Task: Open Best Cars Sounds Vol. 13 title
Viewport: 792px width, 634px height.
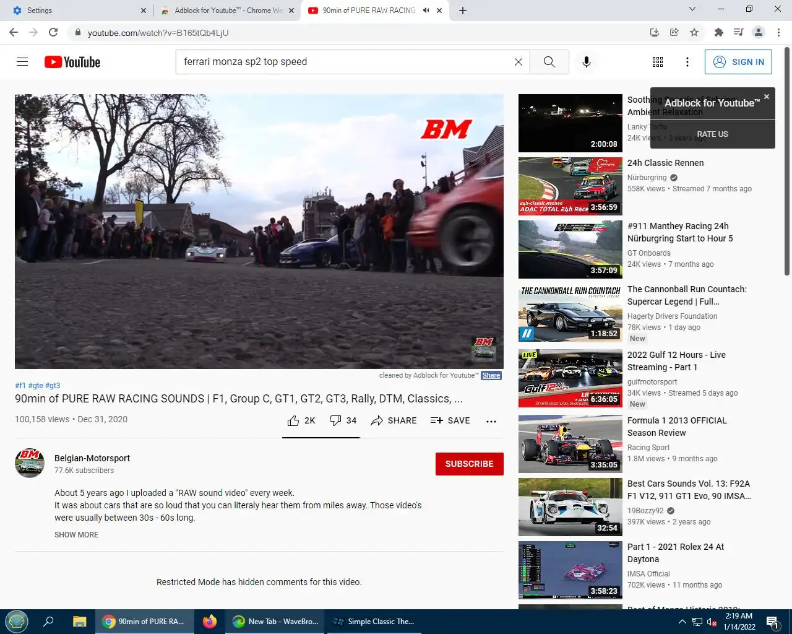Action: (689, 490)
